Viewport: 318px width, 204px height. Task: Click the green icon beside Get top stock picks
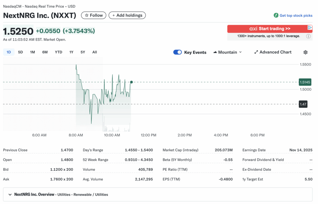[276, 15]
